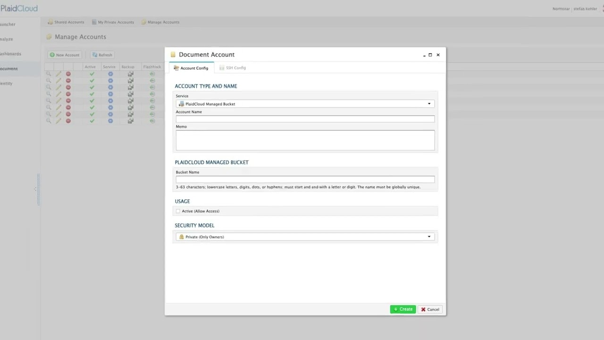Click the blue Service icon in bottom row
Viewport: 604px width, 340px height.
click(110, 121)
